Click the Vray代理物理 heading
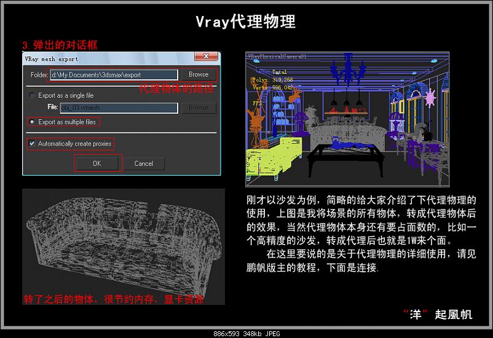This screenshot has width=493, height=338. click(245, 22)
